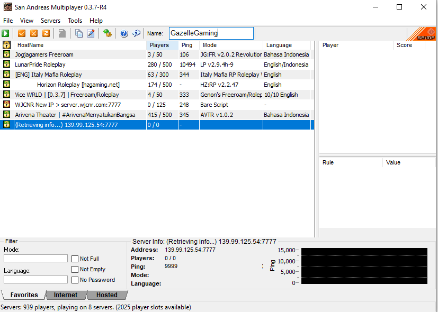Click the grey Master List icon

(x=62, y=33)
